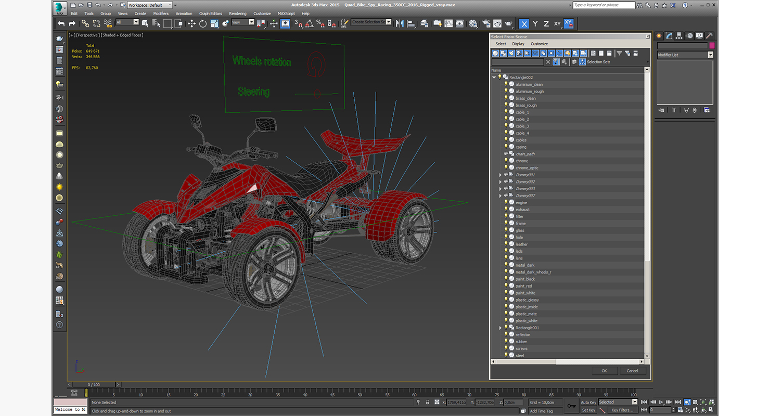Activate the Select and Move tool

191,23
